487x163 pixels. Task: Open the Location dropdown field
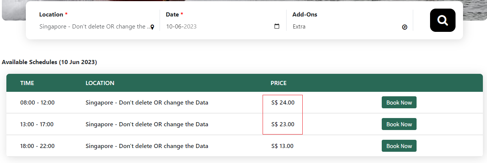(94, 27)
